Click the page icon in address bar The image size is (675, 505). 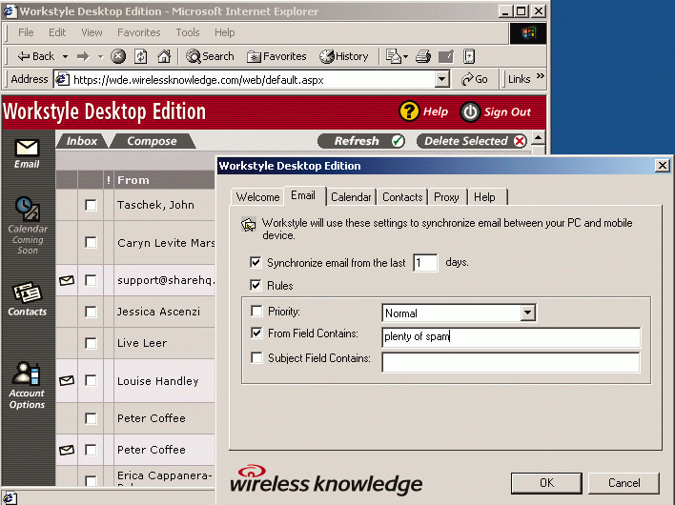point(62,79)
